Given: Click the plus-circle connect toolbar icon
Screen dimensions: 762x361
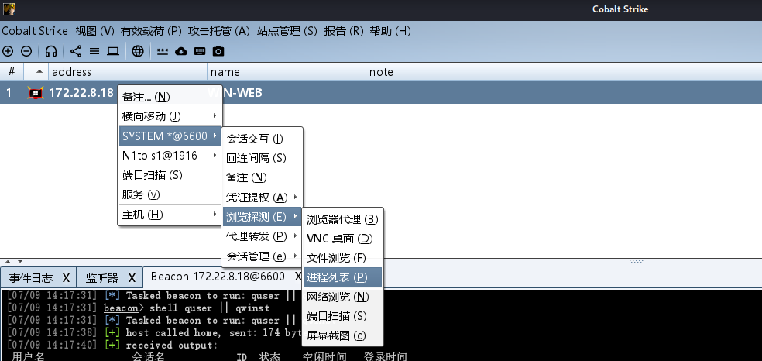Looking at the screenshot, I should pos(8,51).
